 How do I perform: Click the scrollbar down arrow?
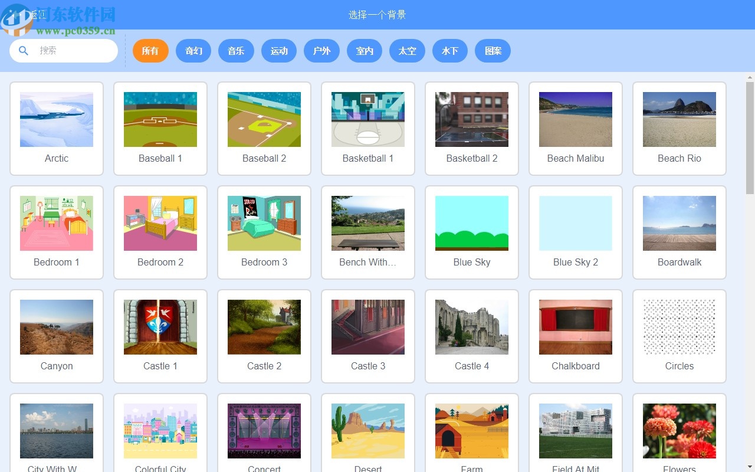750,467
